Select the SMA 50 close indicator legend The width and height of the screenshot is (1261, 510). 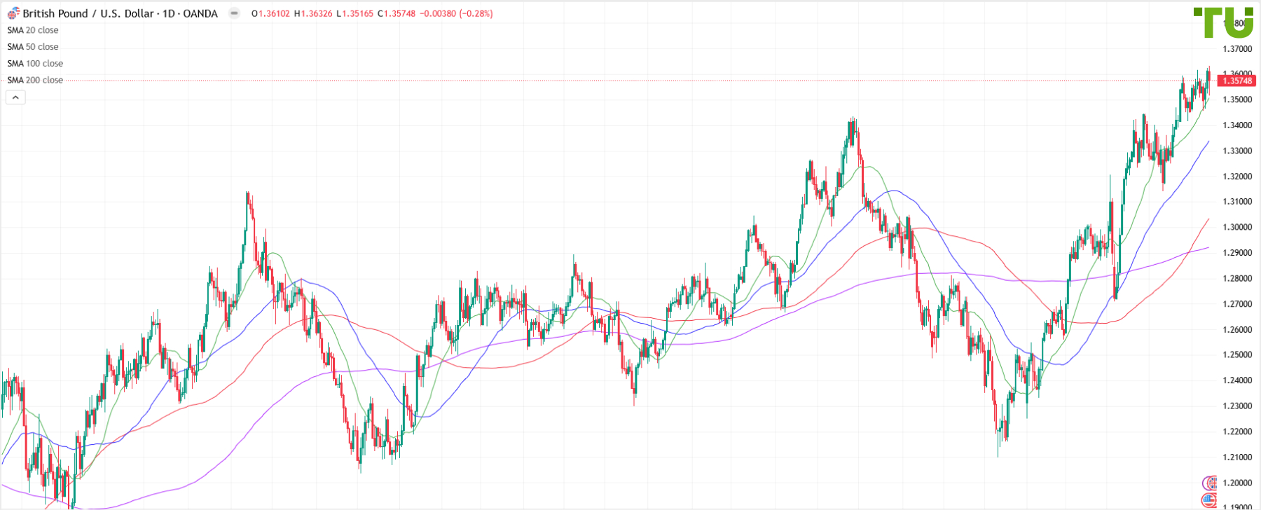tap(33, 47)
